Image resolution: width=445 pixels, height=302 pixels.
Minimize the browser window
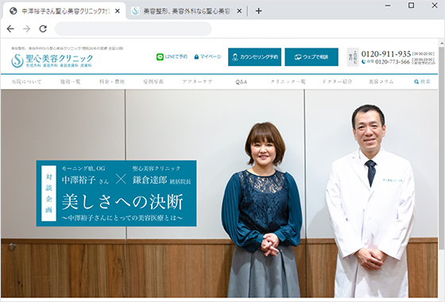[388, 6]
